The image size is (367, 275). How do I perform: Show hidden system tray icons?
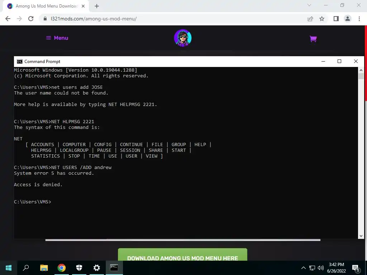coord(303,268)
